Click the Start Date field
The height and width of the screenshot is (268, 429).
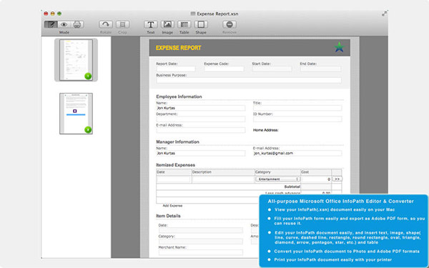coord(272,69)
